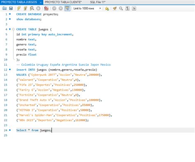Switch to PROYECTO TABLA JUEGOS tab
The height and width of the screenshot is (162, 195).
point(19,2)
